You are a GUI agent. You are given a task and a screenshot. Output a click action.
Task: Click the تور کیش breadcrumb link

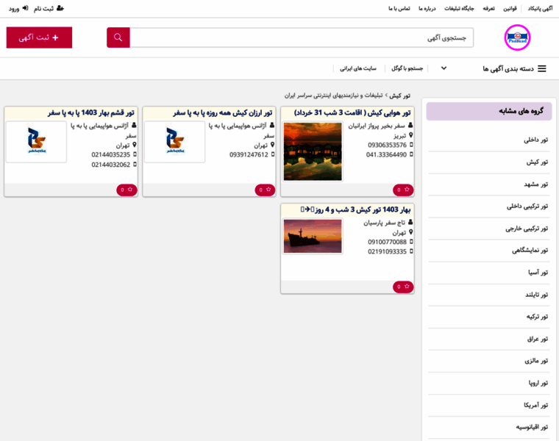click(399, 96)
